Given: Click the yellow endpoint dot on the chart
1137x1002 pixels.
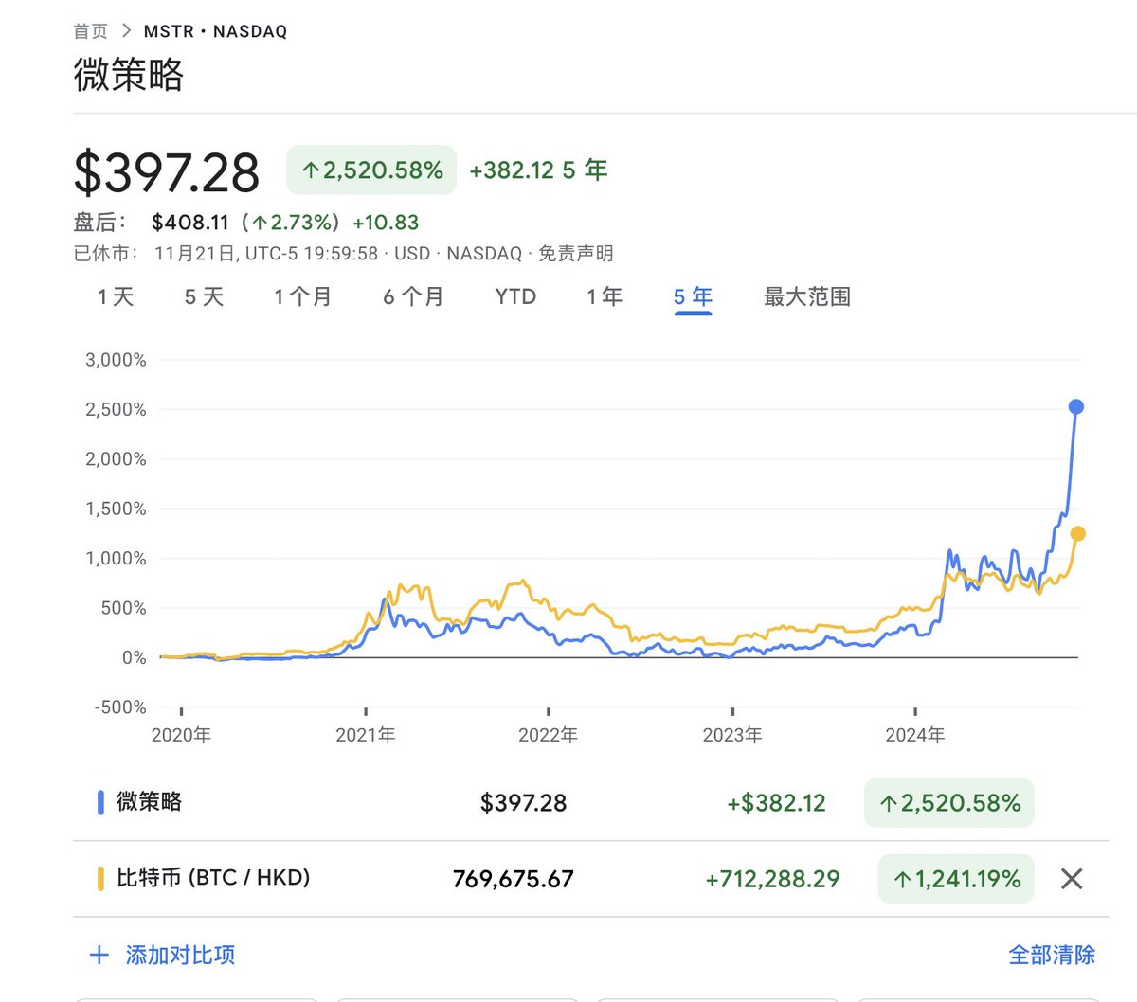Looking at the screenshot, I should pyautogui.click(x=1078, y=533).
